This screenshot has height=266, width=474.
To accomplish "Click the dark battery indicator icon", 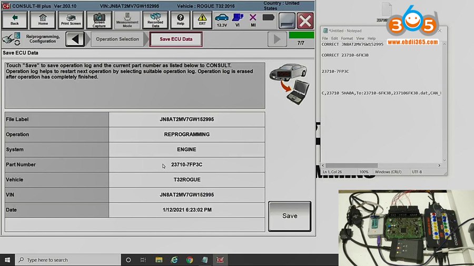I will (x=269, y=17).
